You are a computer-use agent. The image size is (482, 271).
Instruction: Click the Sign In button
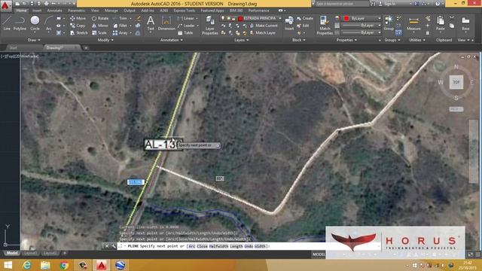tap(388, 4)
